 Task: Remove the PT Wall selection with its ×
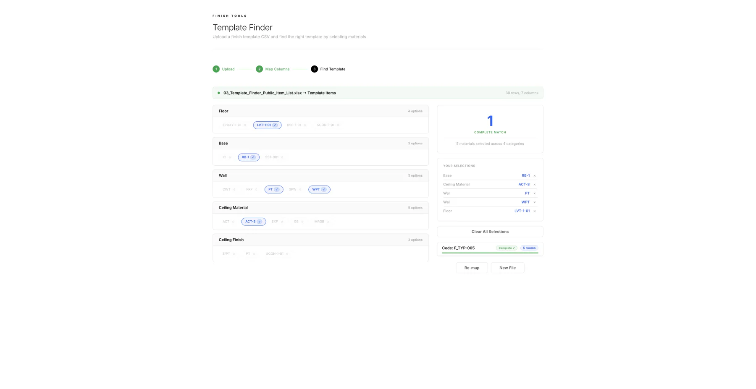pyautogui.click(x=534, y=193)
